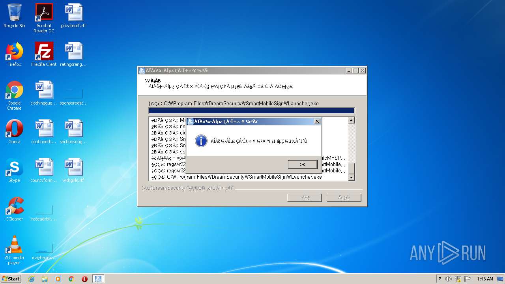This screenshot has height=284, width=505.
Task: Click the DreamSecurity branding text
Action: tap(188, 188)
